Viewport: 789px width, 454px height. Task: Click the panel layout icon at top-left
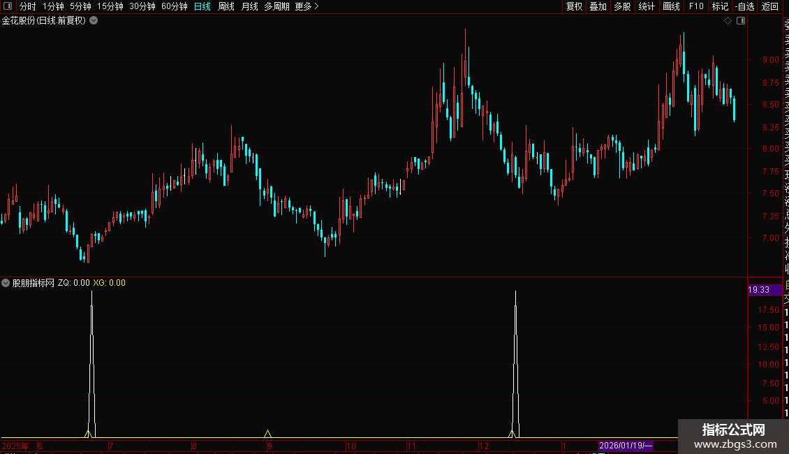pos(8,6)
